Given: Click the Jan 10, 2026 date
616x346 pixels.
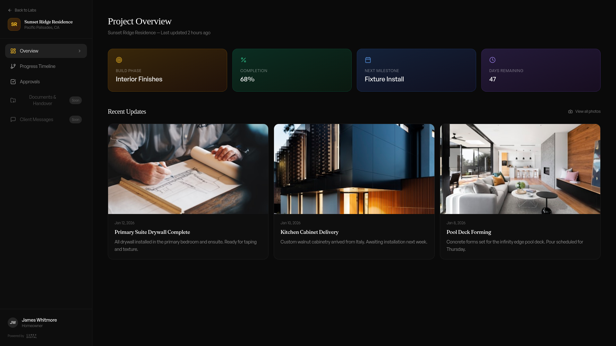Looking at the screenshot, I should pos(290,223).
